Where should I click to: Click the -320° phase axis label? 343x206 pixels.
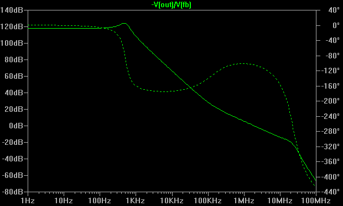(330, 147)
